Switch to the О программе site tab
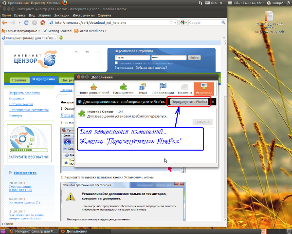 44,79
